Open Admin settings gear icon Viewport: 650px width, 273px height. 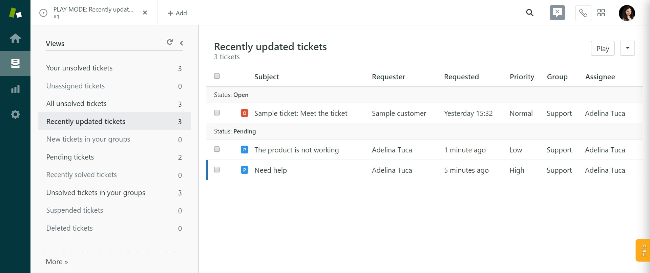coord(15,114)
